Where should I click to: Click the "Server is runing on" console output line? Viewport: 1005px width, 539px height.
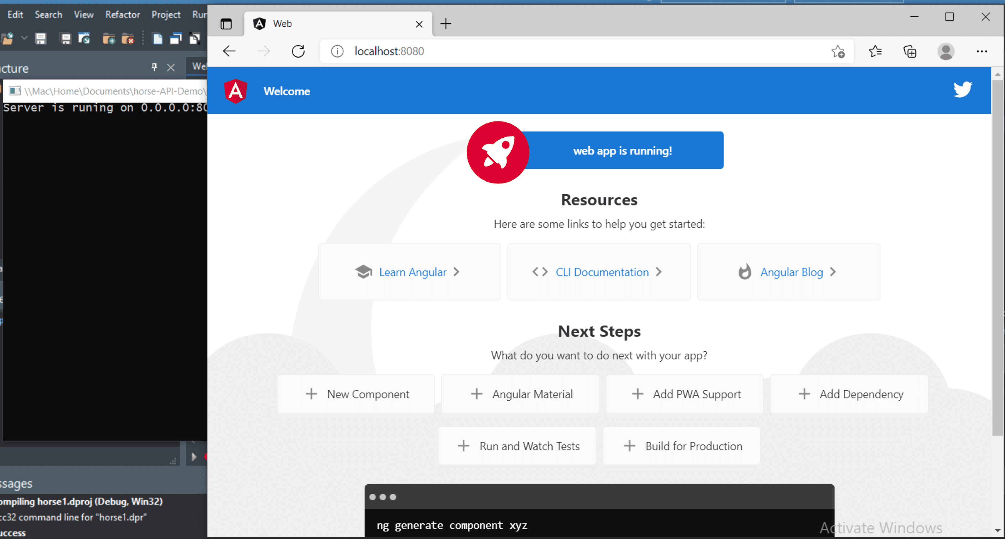(x=105, y=108)
